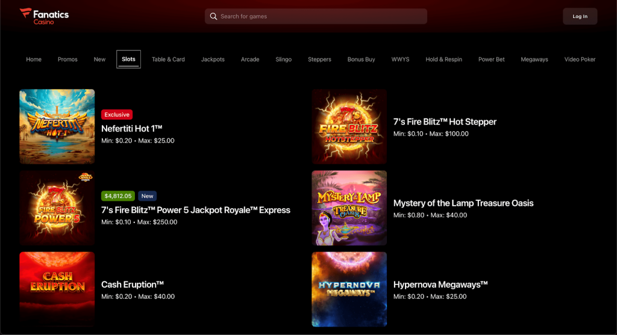Click Hypernova's Min: $0.20 • Max: $25.00 text

[x=430, y=297]
